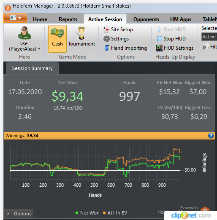Stop the HUD via its label

(175, 39)
